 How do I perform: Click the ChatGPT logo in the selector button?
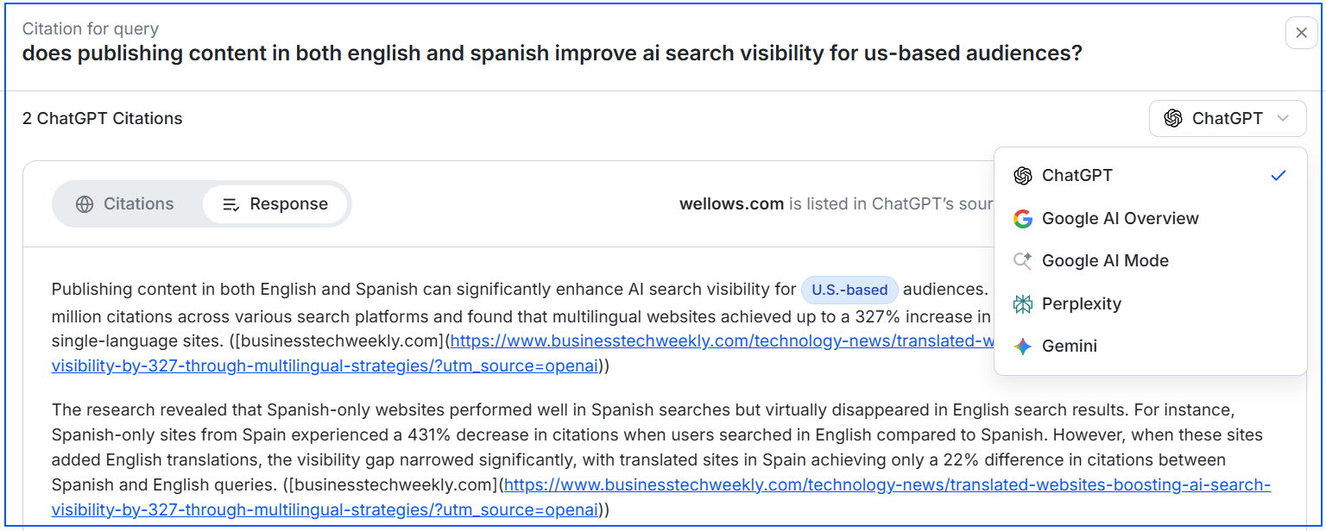tap(1174, 118)
